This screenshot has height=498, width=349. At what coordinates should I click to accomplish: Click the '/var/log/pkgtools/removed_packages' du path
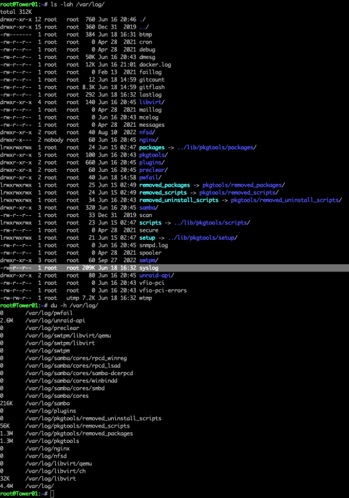pyautogui.click(x=79, y=434)
